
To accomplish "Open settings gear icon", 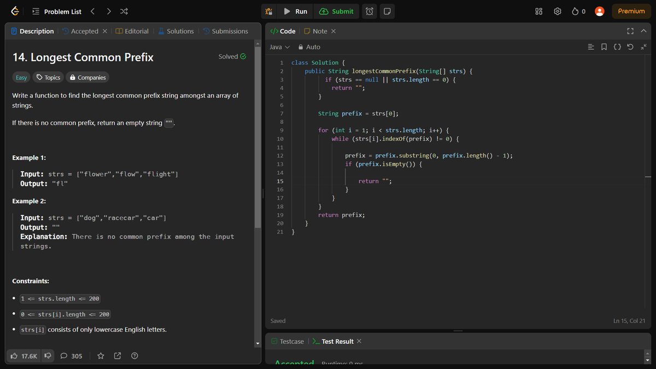I will 558,11.
